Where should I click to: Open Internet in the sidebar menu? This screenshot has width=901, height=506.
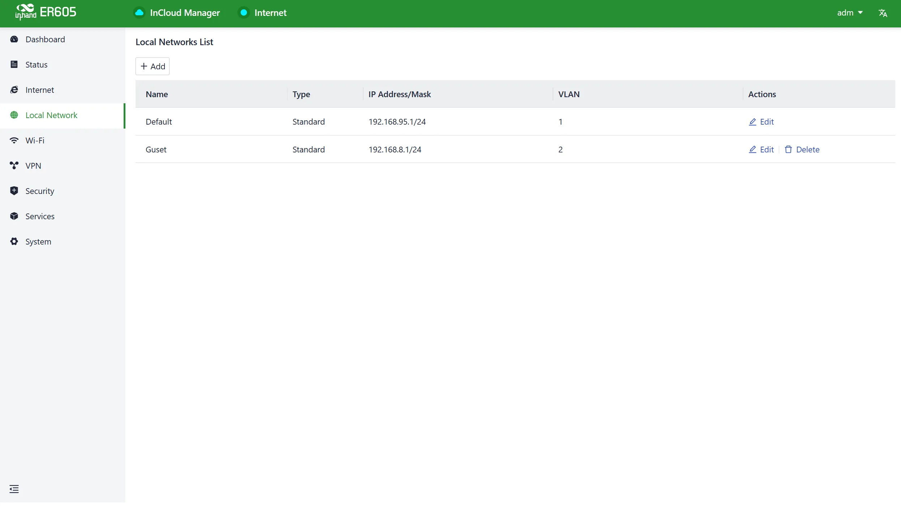click(63, 90)
